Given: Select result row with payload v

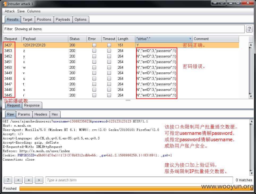Looking at the screenshot, I should click(121, 73).
